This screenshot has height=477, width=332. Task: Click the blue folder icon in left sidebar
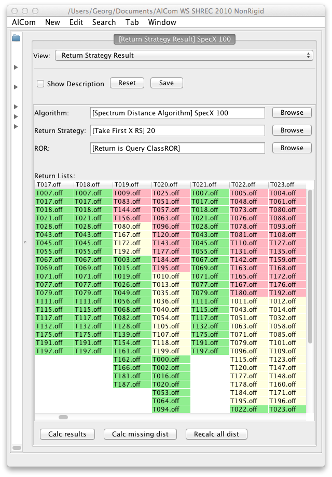(16, 37)
